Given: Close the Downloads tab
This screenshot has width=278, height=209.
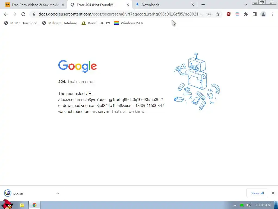Looking at the screenshot, I should 193,5.
